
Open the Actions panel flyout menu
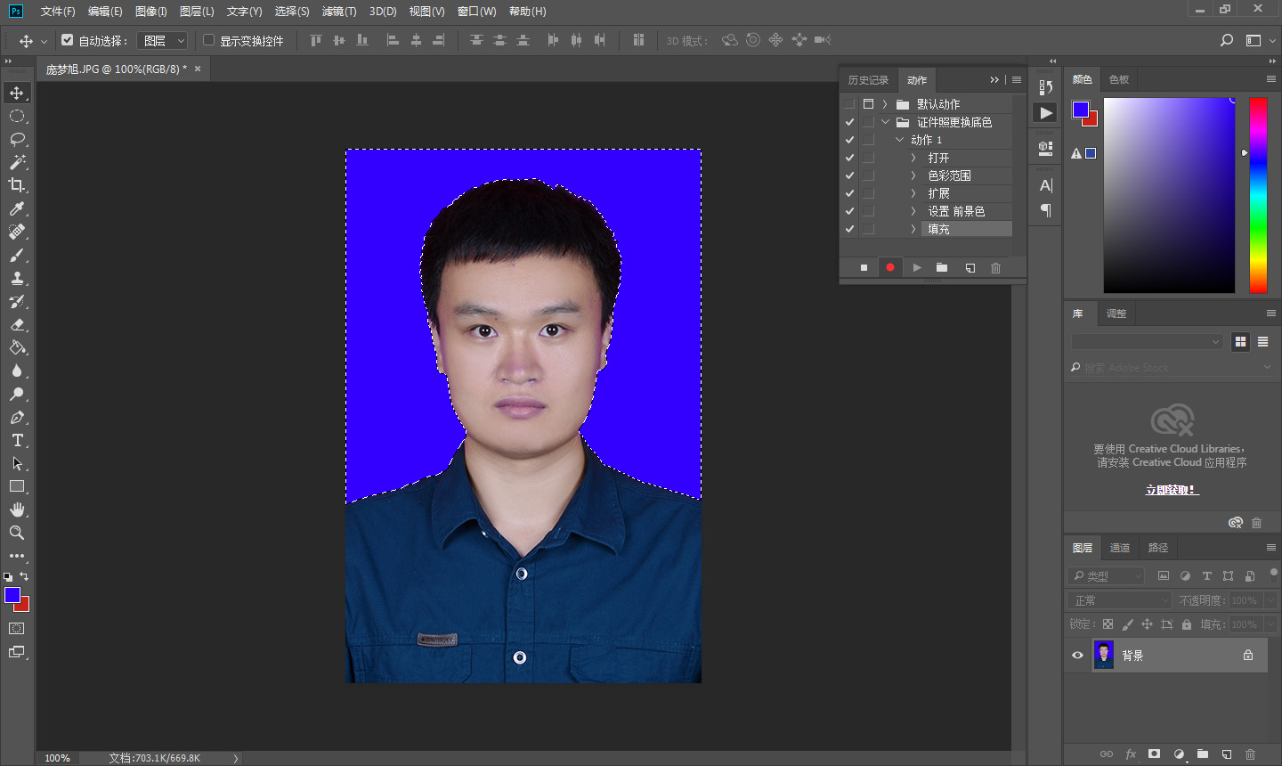[x=1017, y=79]
